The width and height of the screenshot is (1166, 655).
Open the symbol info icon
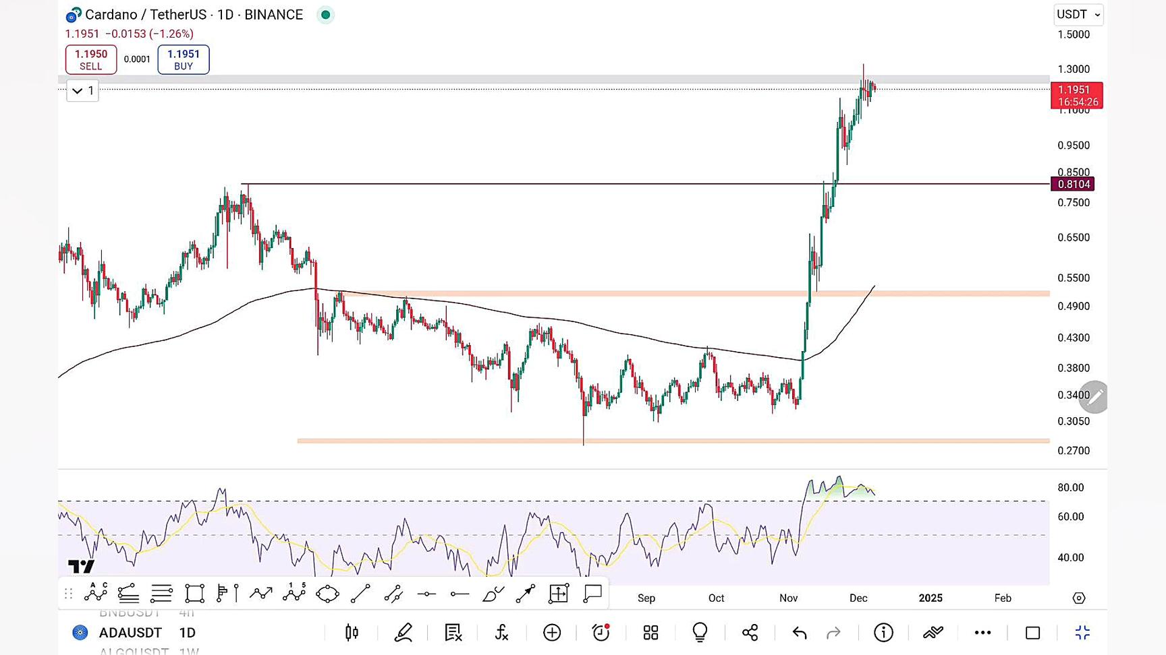(883, 633)
